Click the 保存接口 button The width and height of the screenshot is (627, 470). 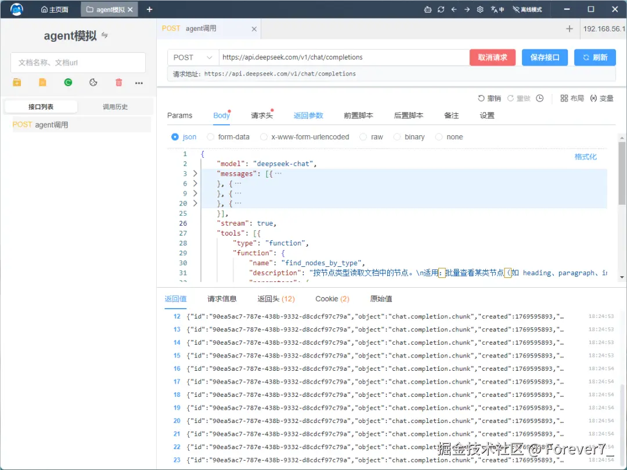(x=545, y=57)
